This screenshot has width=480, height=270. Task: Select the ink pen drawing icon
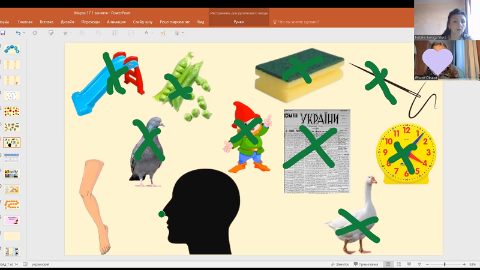(163, 33)
